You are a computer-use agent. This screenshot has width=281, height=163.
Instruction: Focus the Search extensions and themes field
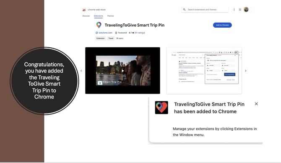tap(205, 10)
